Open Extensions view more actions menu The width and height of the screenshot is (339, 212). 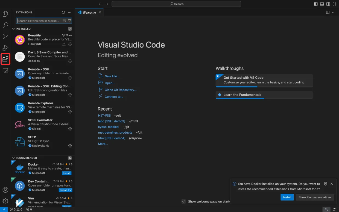[x=70, y=12]
